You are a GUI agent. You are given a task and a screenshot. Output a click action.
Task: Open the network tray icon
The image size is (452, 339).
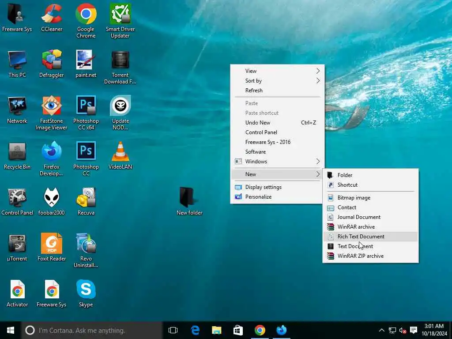click(392, 330)
